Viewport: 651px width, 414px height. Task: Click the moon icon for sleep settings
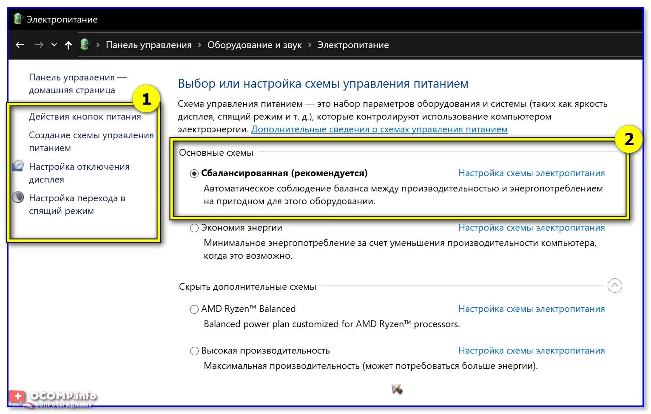coord(18,197)
